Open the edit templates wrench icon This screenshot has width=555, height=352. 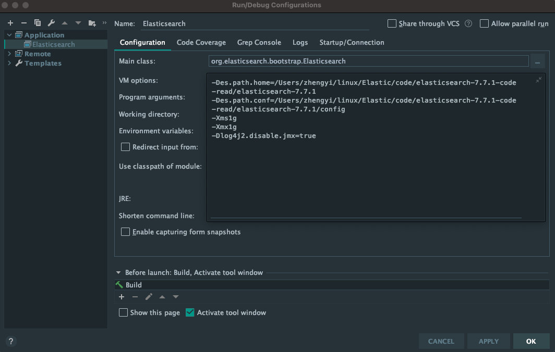point(51,23)
